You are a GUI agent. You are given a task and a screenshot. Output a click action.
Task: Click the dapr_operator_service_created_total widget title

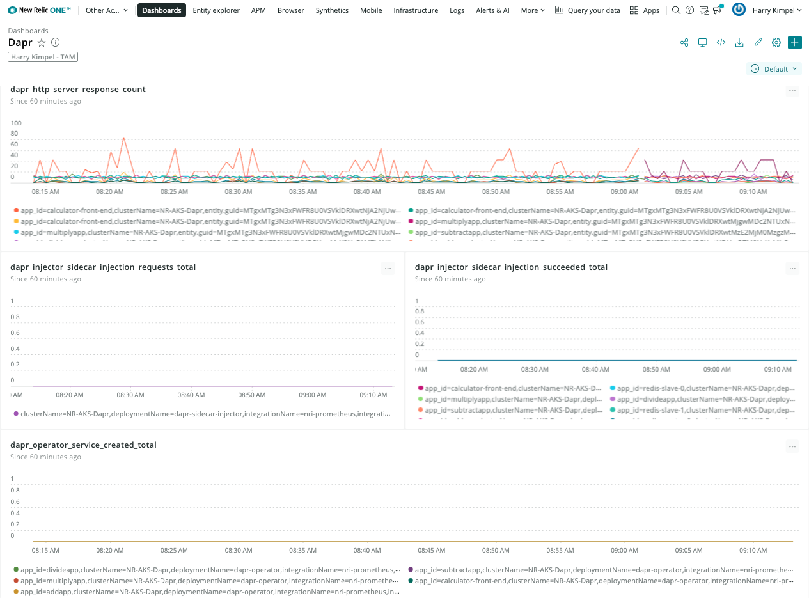point(83,445)
